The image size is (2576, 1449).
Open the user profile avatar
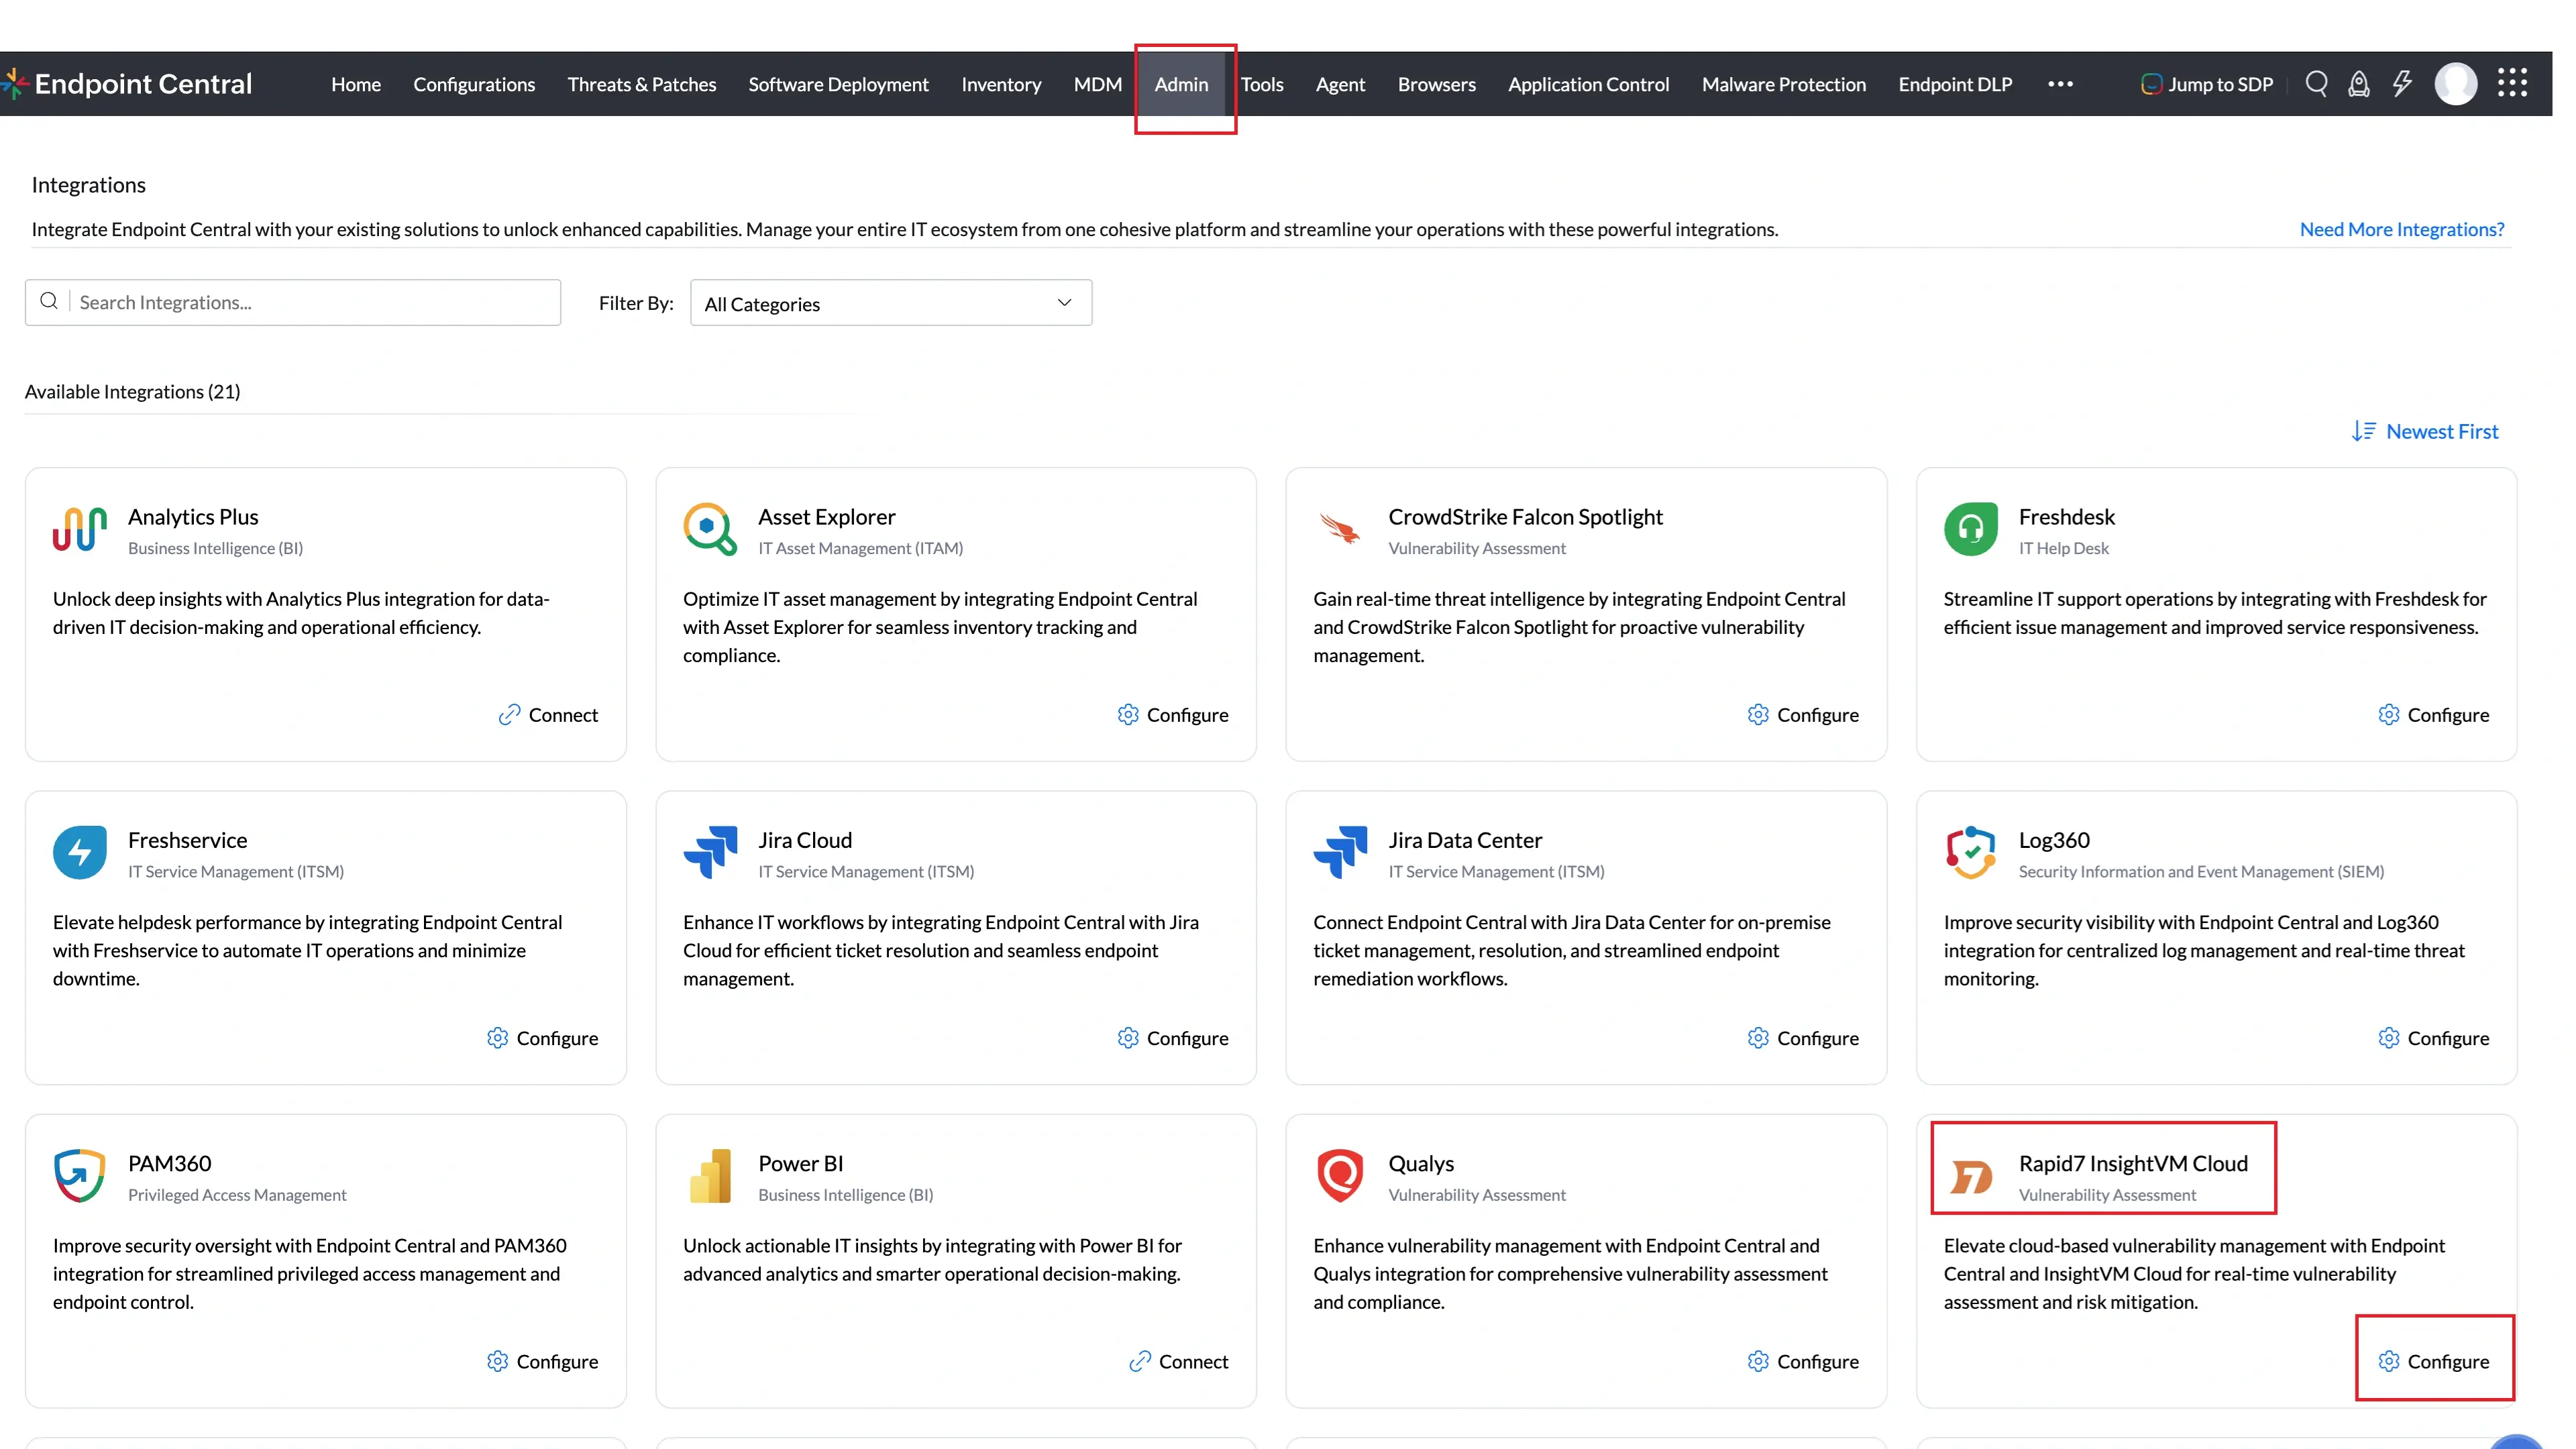pyautogui.click(x=2456, y=84)
